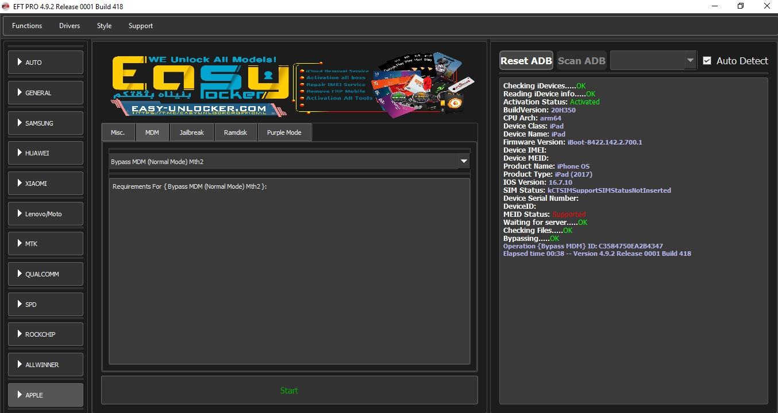
Task: Click the Reset ADB button
Action: [x=526, y=61]
